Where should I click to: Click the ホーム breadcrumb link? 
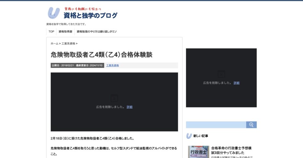click(x=54, y=44)
